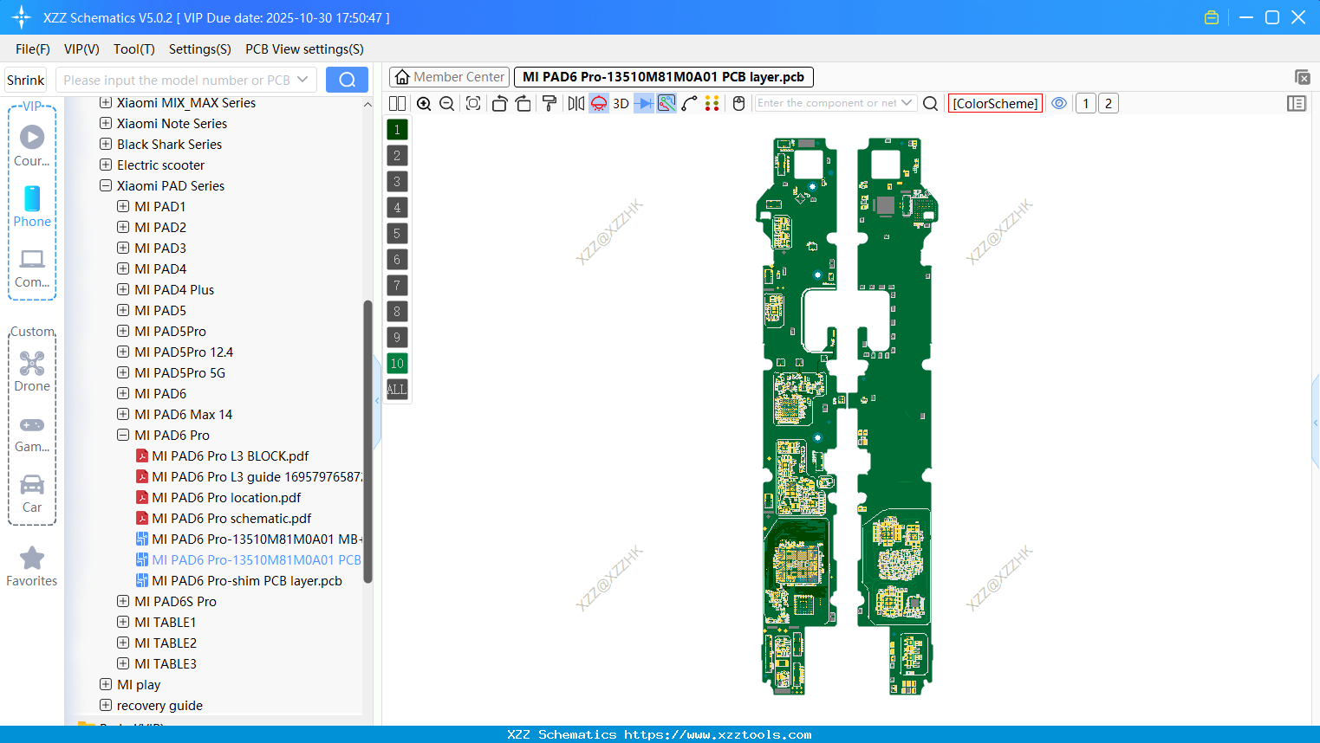Show PCB layer 5
Viewport: 1320px width, 743px height.
(397, 234)
